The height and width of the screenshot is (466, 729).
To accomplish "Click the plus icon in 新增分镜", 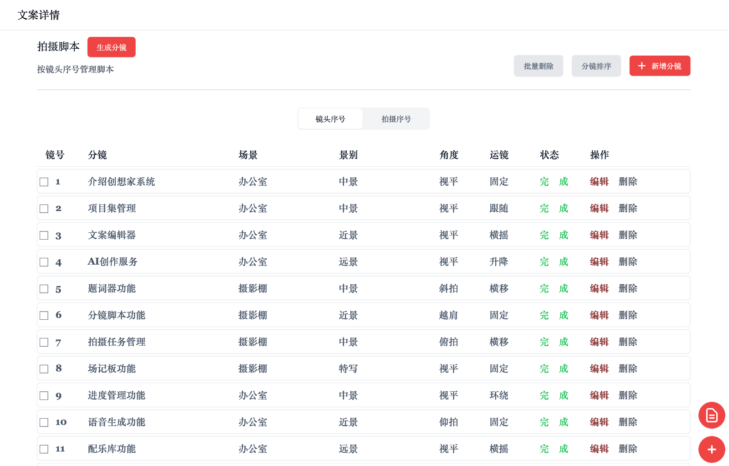I will pyautogui.click(x=642, y=66).
